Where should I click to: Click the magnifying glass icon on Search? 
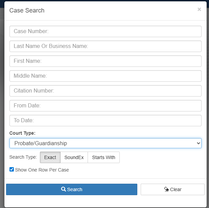63,189
